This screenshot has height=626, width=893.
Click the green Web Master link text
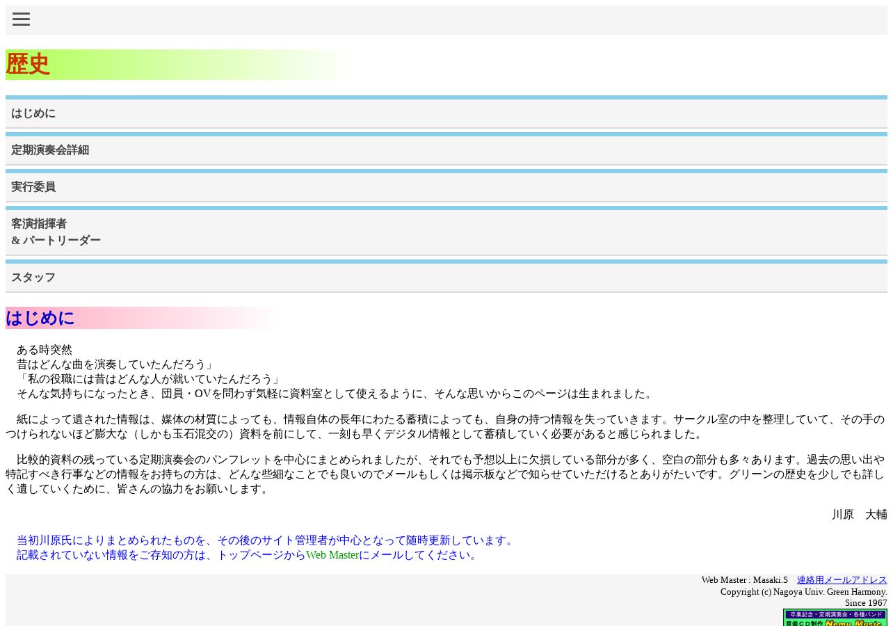click(x=332, y=555)
